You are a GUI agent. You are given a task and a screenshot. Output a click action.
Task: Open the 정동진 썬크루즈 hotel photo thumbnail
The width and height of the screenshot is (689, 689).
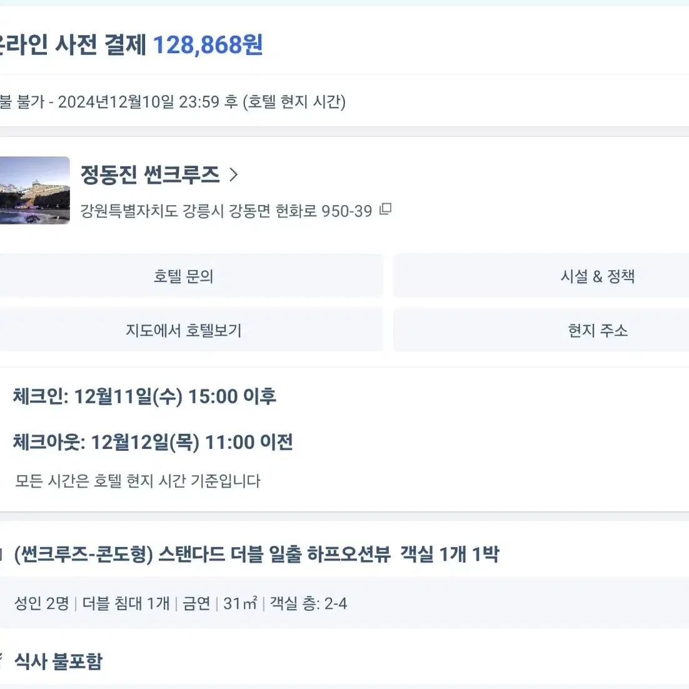point(35,190)
